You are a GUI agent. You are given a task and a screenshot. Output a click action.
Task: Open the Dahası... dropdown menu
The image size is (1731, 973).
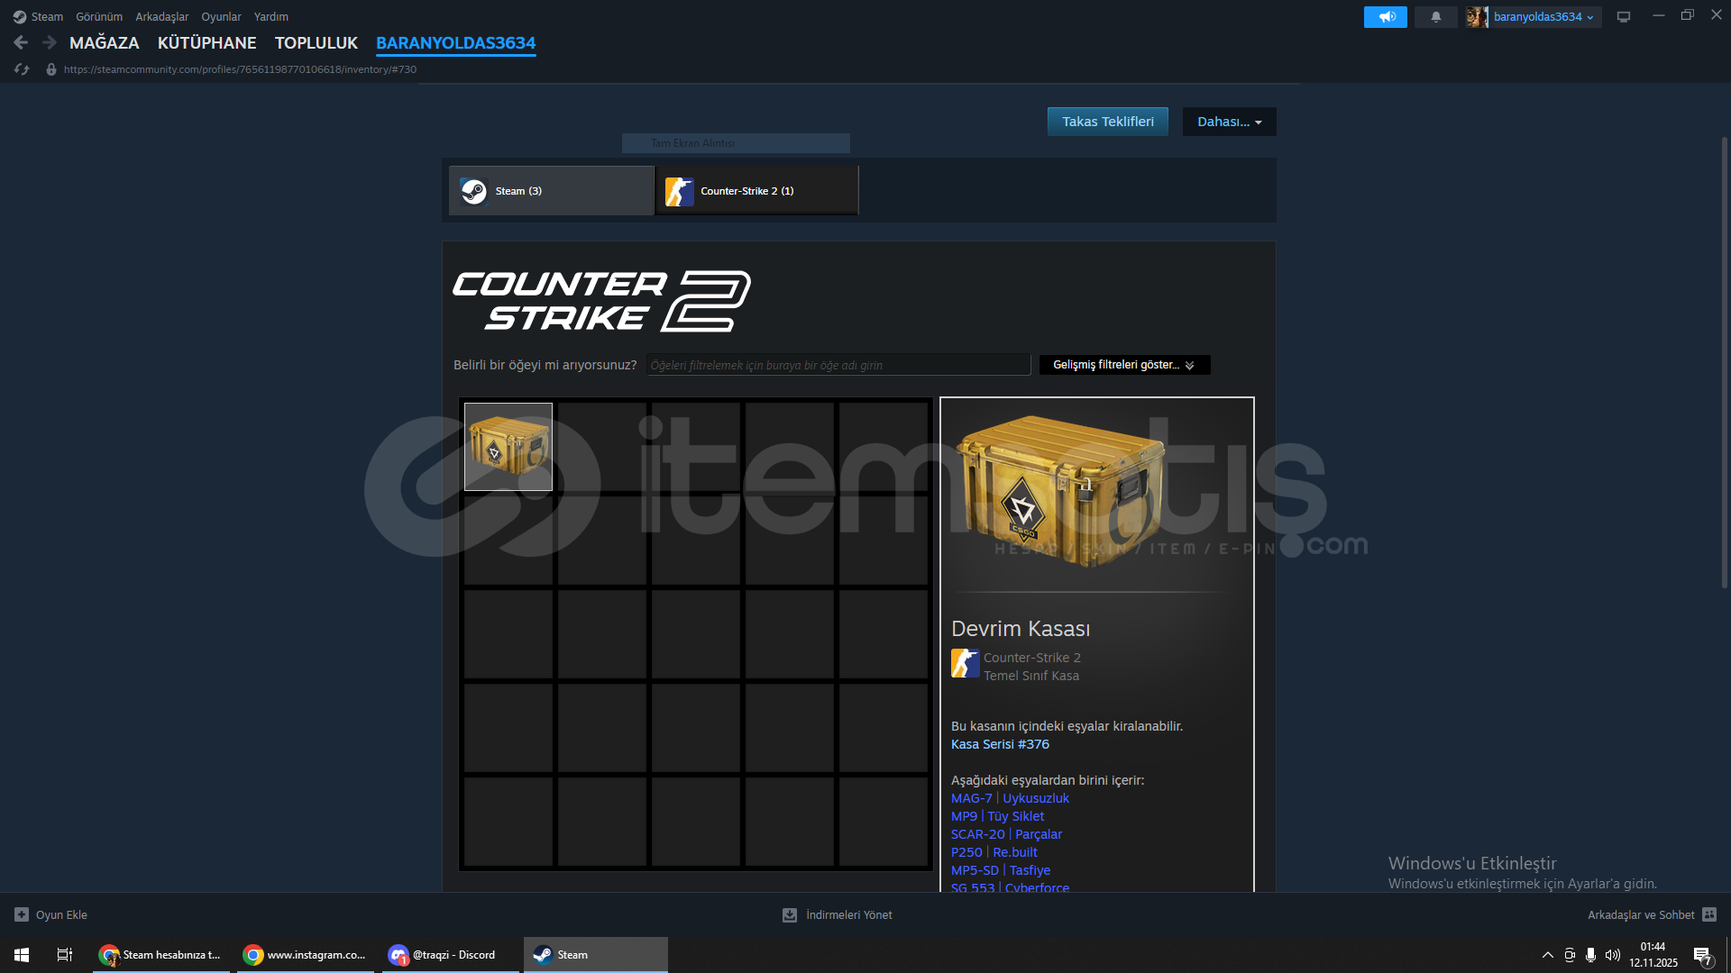pos(1229,122)
